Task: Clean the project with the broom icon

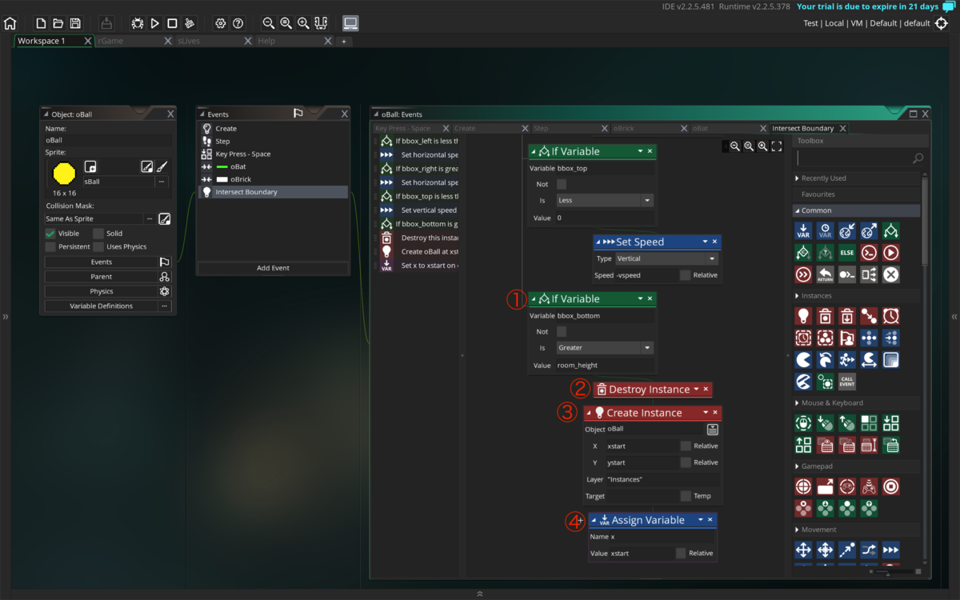Action: point(190,23)
